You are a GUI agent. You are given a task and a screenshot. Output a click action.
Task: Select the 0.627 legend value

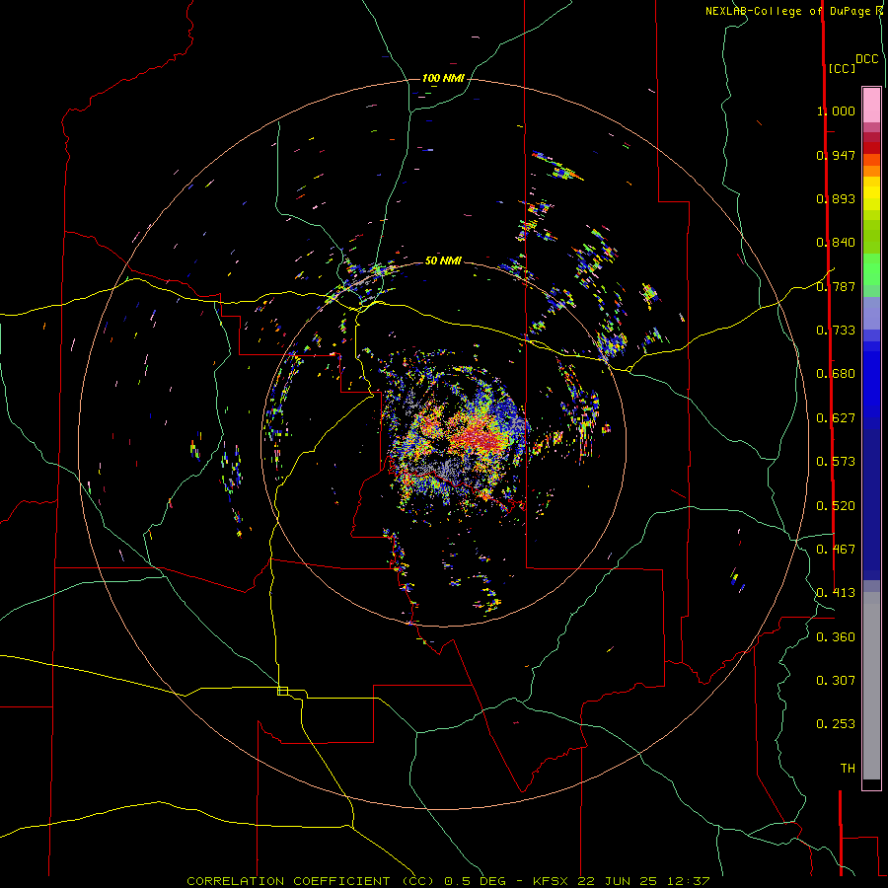pyautogui.click(x=836, y=418)
